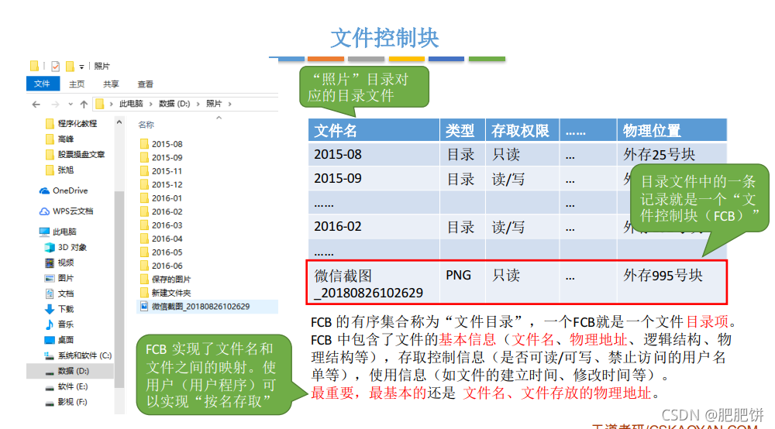Image resolution: width=775 pixels, height=429 pixels.
Task: Open the 文件 ribbon tab
Action: (43, 84)
